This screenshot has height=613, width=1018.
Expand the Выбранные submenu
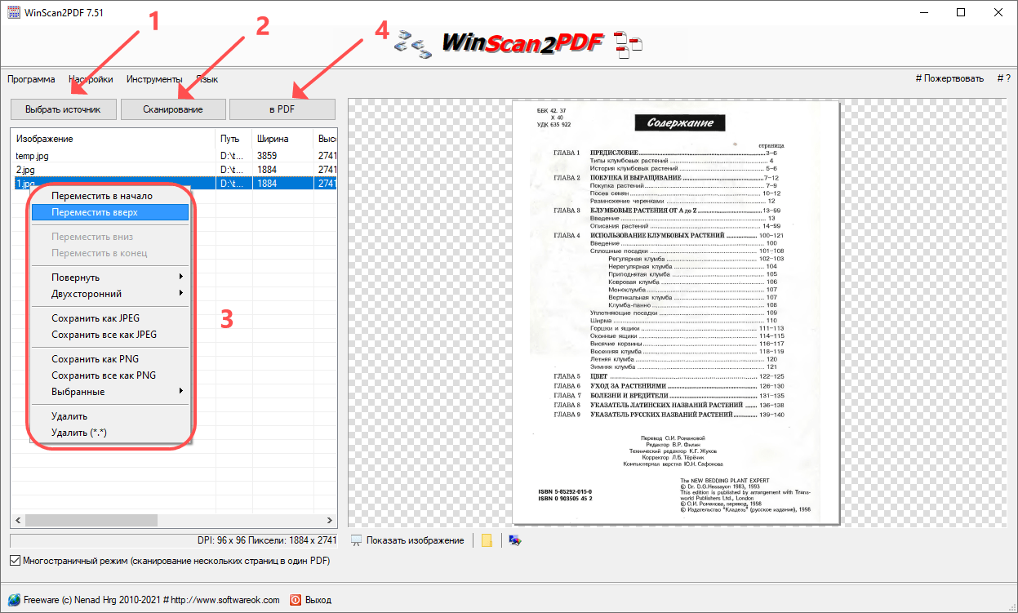tap(109, 392)
